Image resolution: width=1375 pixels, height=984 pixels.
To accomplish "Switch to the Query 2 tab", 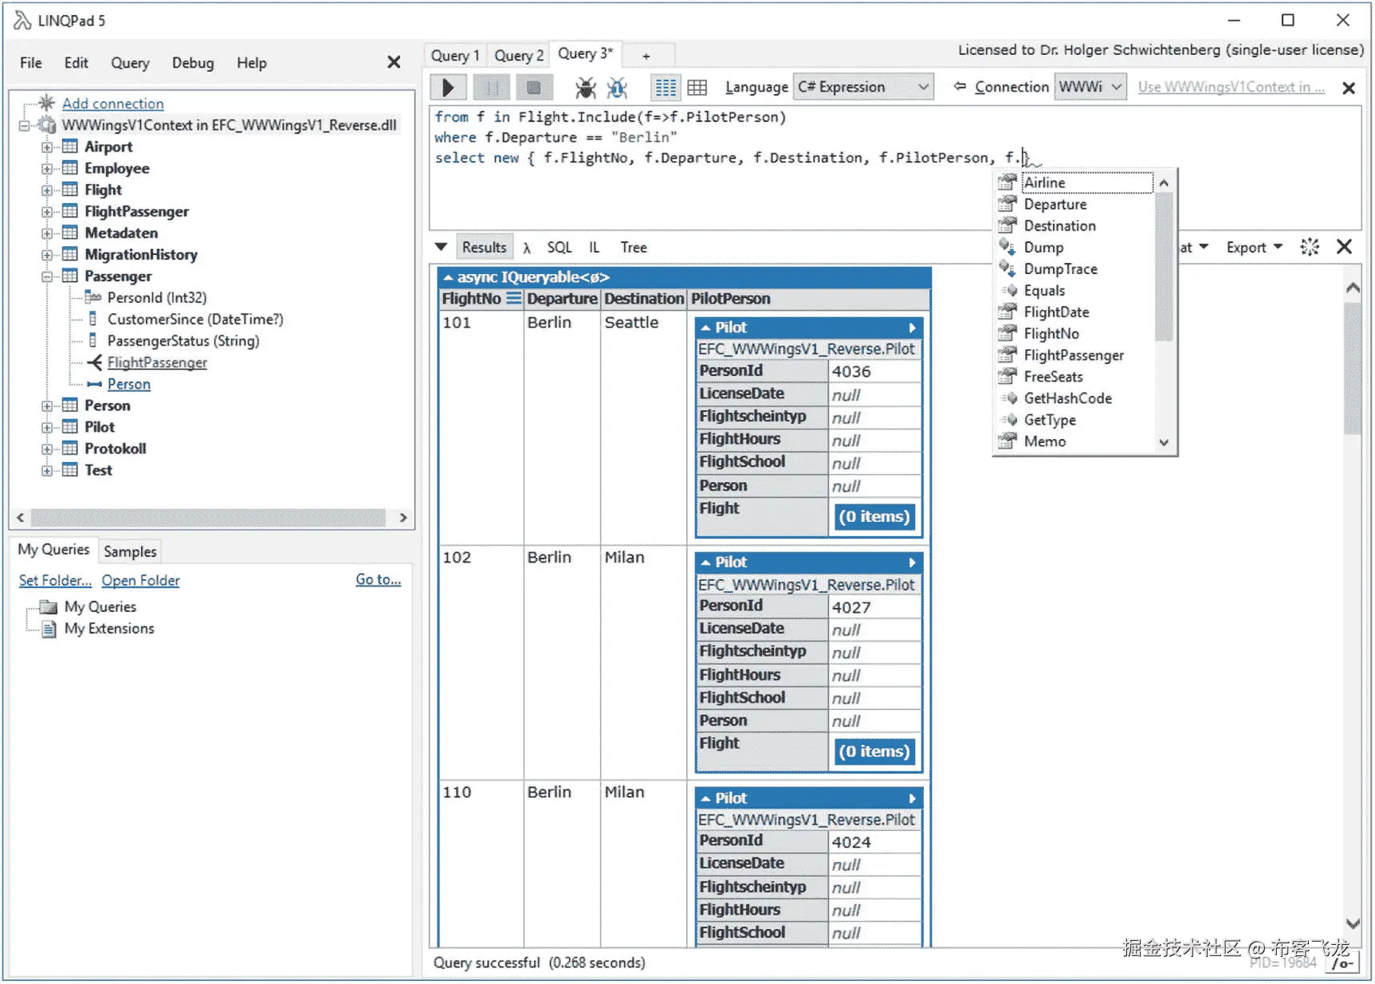I will pos(519,56).
